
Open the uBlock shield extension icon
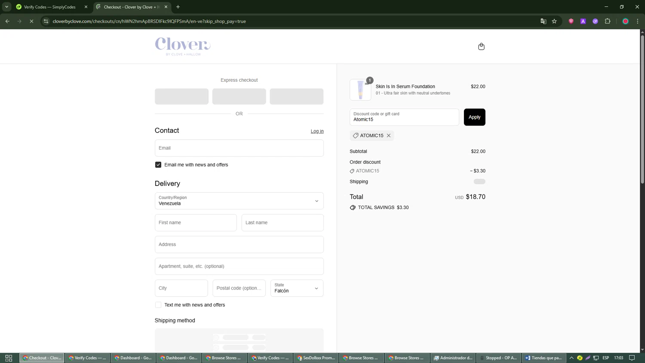click(x=571, y=21)
